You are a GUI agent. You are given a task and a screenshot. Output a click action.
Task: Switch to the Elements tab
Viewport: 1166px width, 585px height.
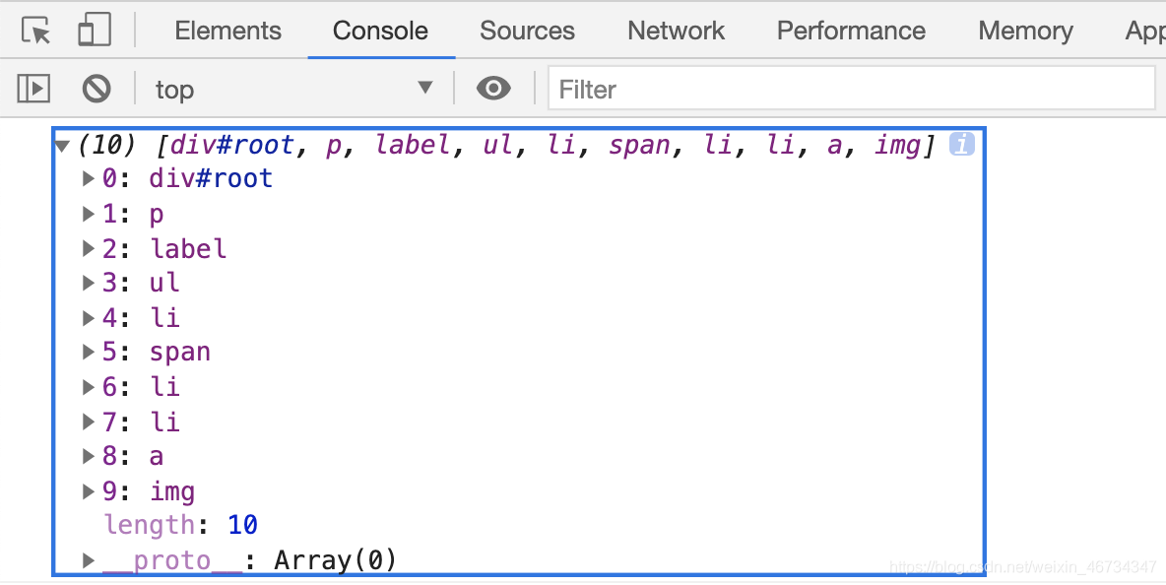[228, 31]
